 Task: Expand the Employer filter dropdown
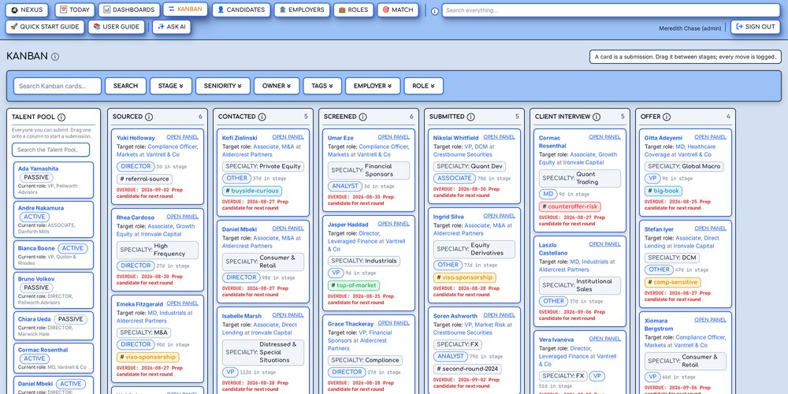pos(373,86)
